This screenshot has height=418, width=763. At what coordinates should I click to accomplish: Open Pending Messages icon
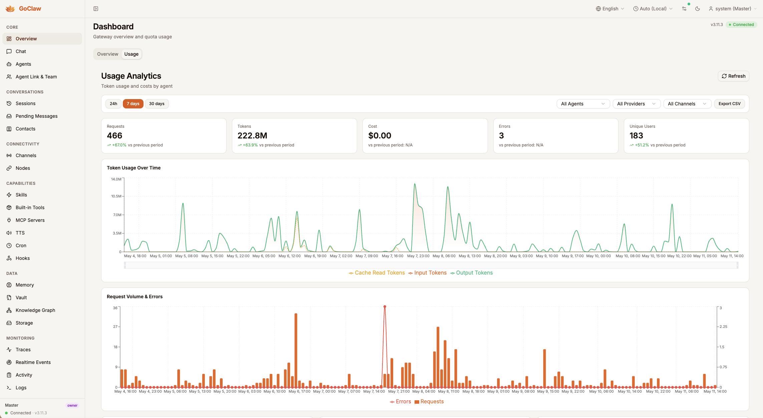point(9,116)
